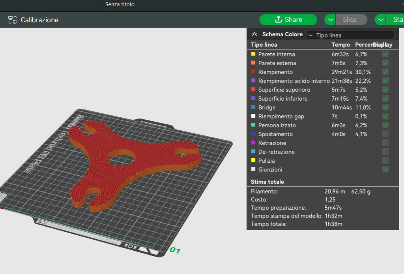This screenshot has height=274, width=404.
Task: Toggle display of Parete esterna
Action: (385, 63)
